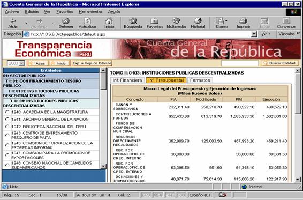
Task: Click the orange Atras page button
Action: tap(38, 63)
